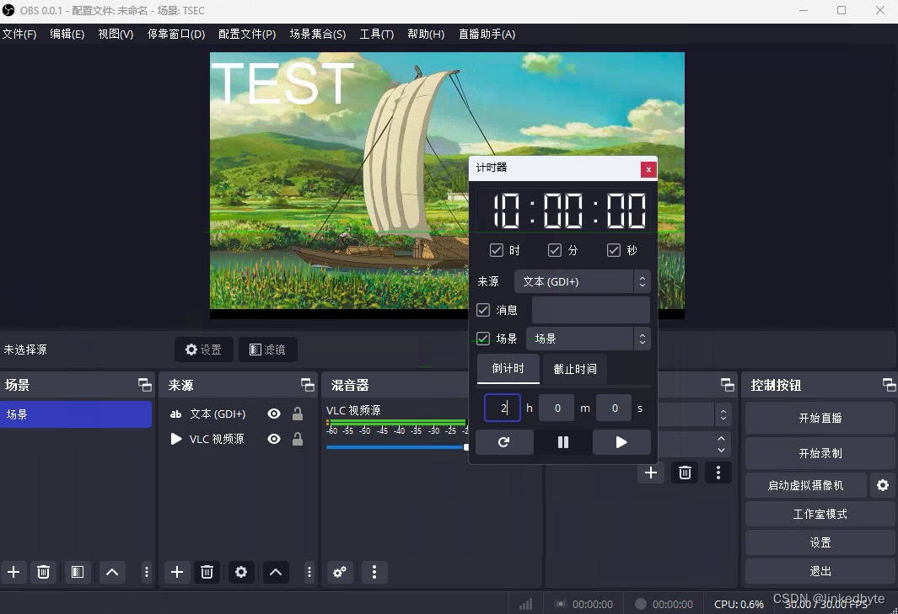Uncheck the 时 checkbox
This screenshot has width=898, height=614.
pos(497,250)
